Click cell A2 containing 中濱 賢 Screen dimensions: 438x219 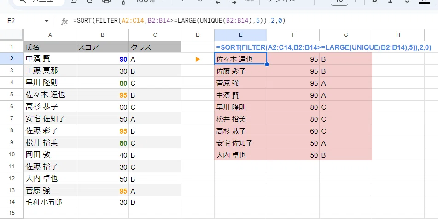(50, 59)
